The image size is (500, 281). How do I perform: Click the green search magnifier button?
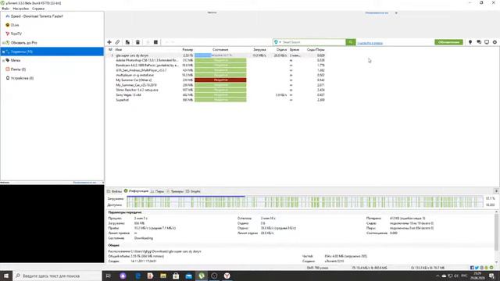tap(351, 42)
